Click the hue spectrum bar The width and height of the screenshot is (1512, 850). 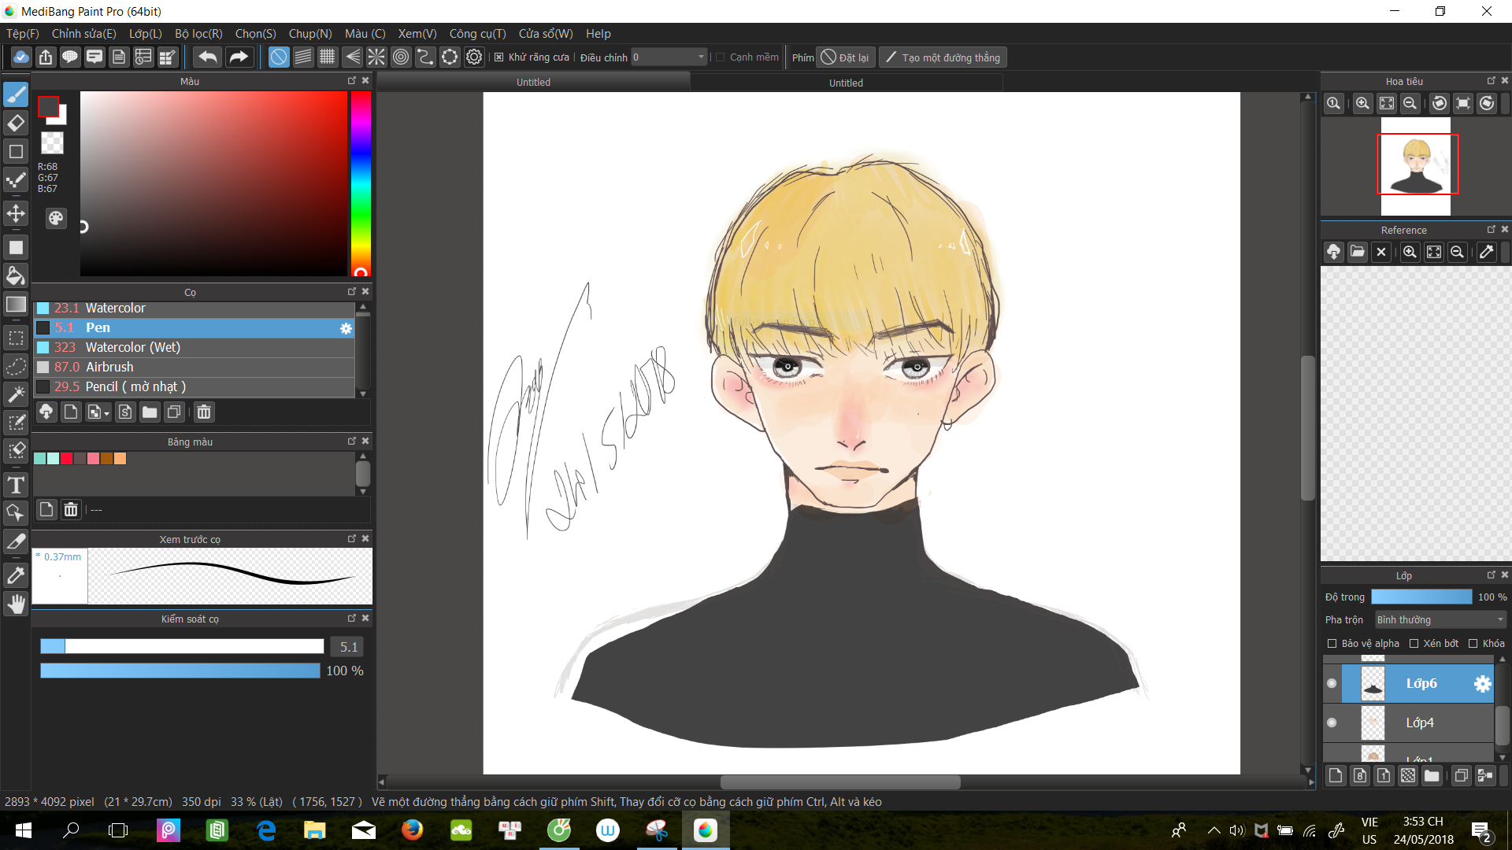coord(361,183)
